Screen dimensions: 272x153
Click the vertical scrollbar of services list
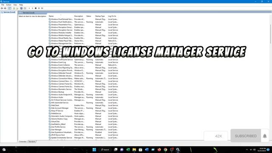270,34
